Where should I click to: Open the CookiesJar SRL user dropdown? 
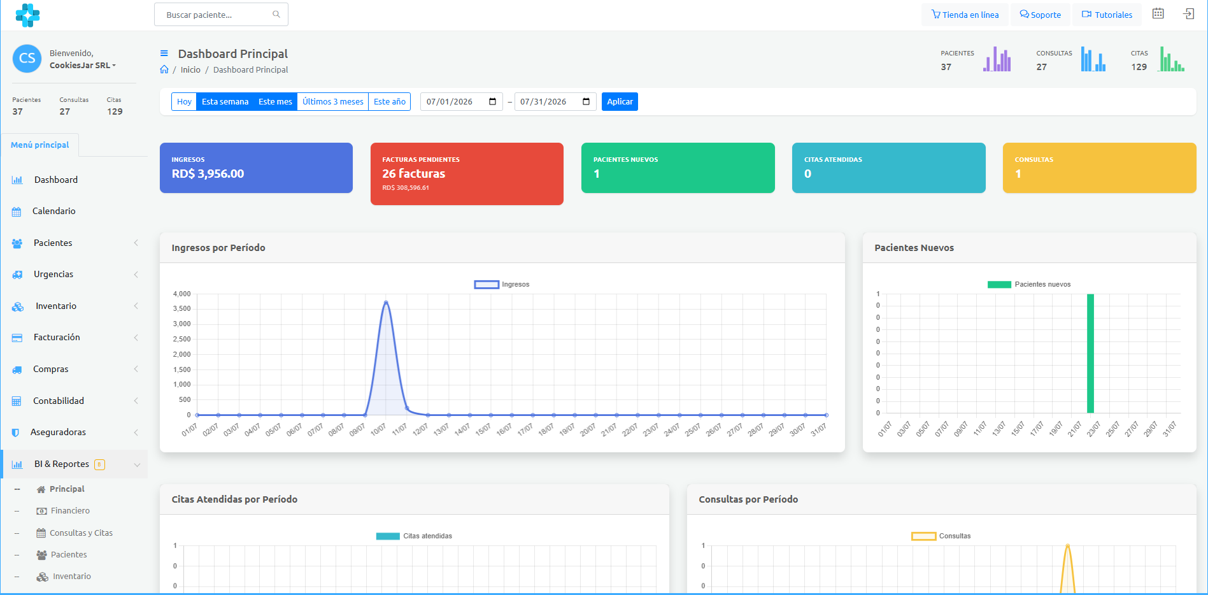pyautogui.click(x=83, y=65)
